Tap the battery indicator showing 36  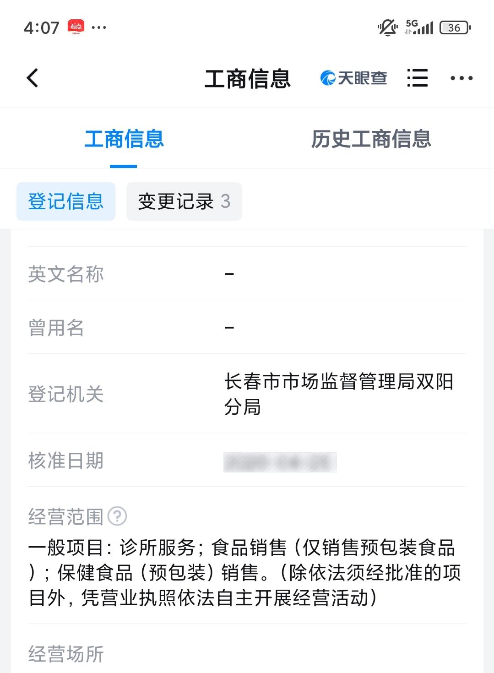pyautogui.click(x=455, y=27)
